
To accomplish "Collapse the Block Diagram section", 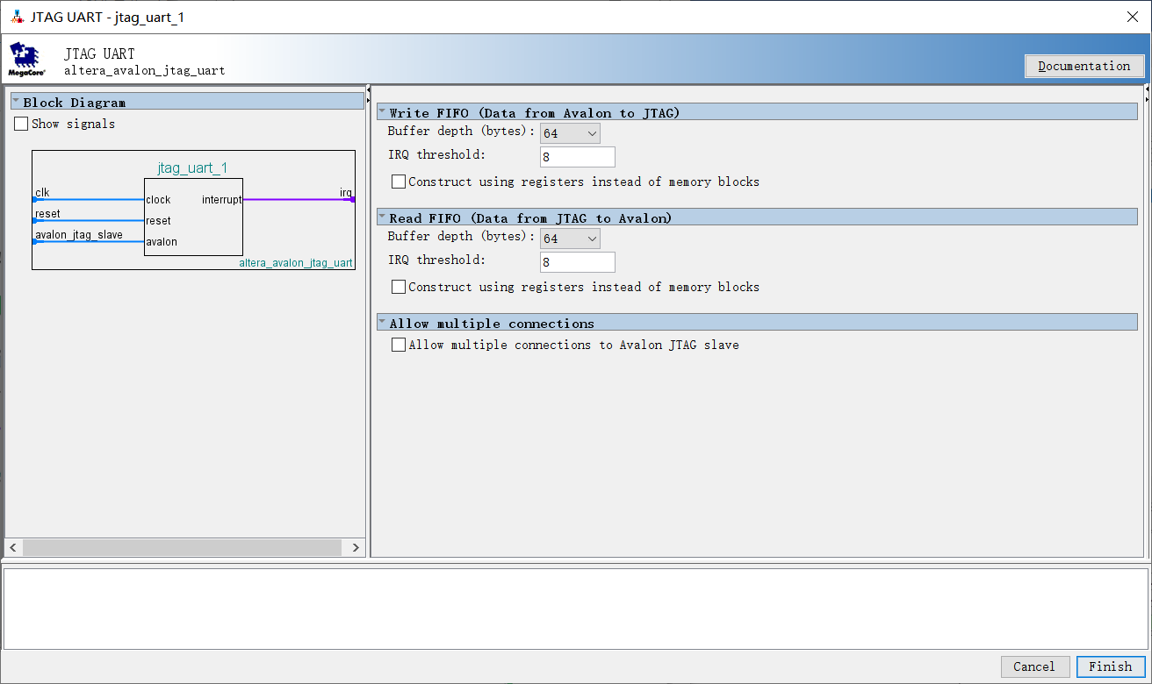I will [x=17, y=102].
